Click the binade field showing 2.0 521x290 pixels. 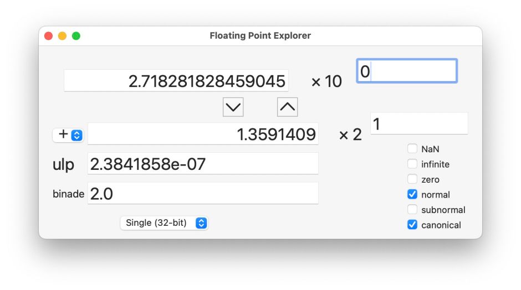point(203,194)
